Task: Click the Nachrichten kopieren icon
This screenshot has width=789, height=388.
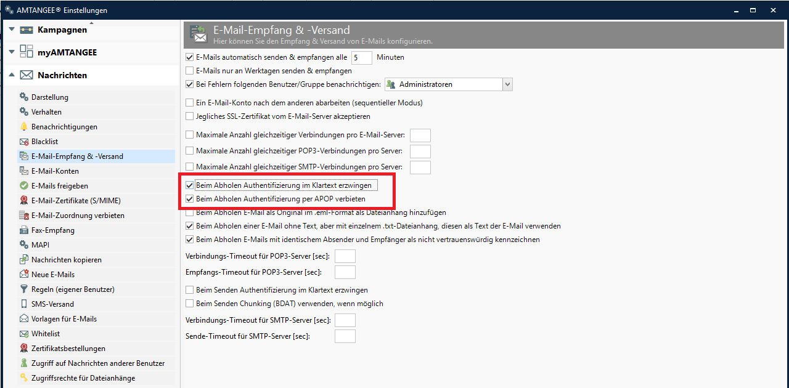Action: tap(24, 260)
